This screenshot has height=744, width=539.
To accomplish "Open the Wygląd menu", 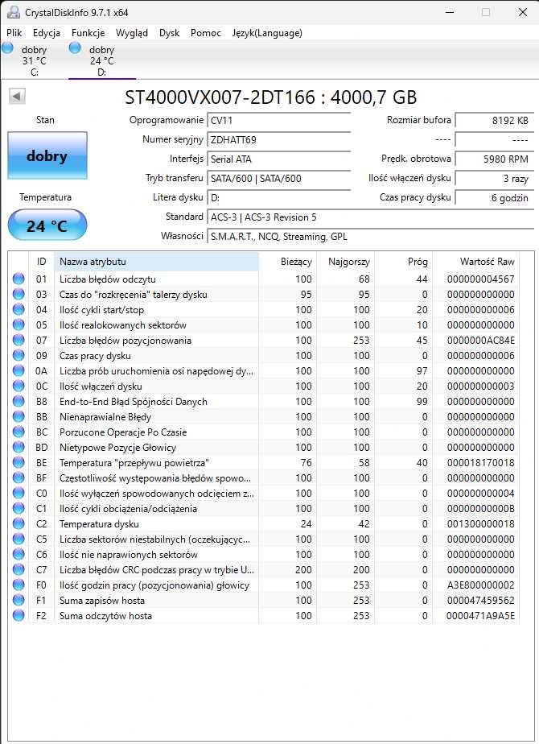I will point(132,33).
